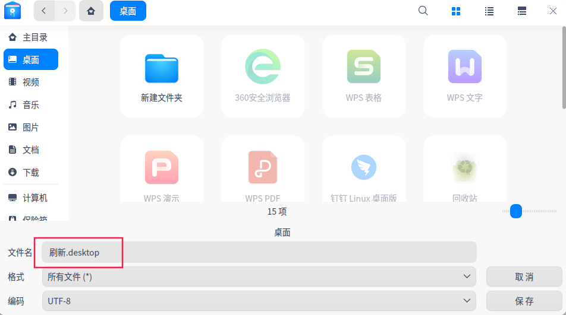Click the 计算机 monitor icon in sidebar
Screen dimensions: 566x315
[12, 198]
